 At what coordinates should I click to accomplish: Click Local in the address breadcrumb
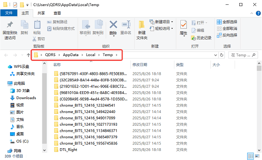click(91, 55)
